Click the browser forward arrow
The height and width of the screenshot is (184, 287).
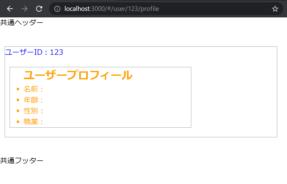coord(25,9)
